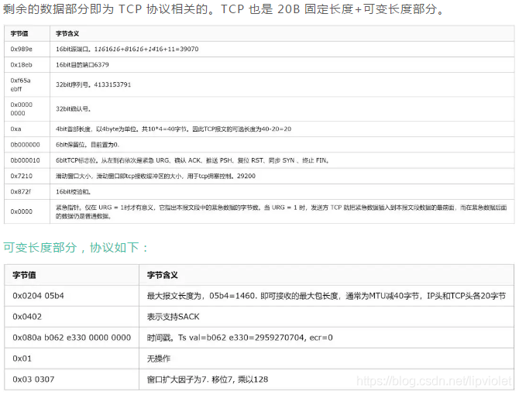The width and height of the screenshot is (519, 395).
Task: Click the 无操作 description cell
Action: [x=327, y=359]
